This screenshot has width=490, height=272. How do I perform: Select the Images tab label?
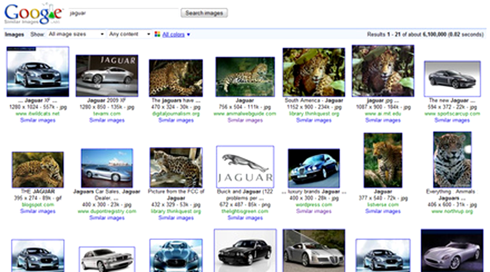tap(14, 35)
